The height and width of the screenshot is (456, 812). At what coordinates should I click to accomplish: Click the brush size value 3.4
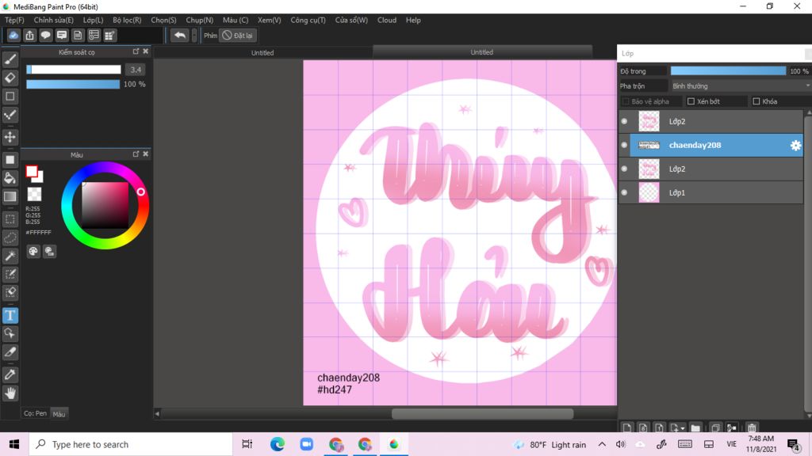(136, 70)
